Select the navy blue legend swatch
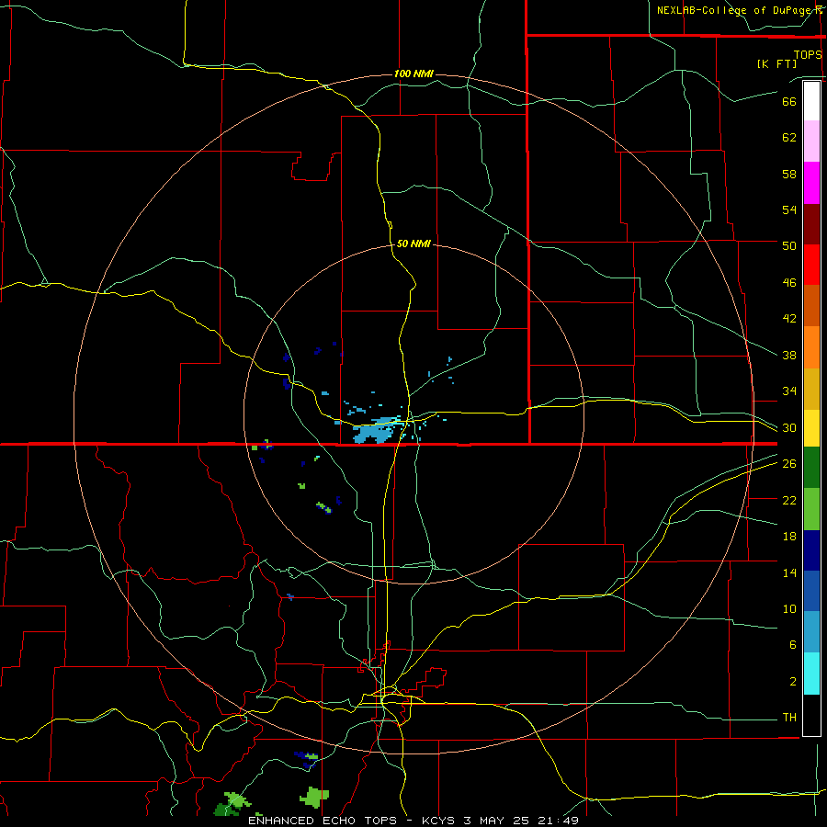 tap(811, 550)
